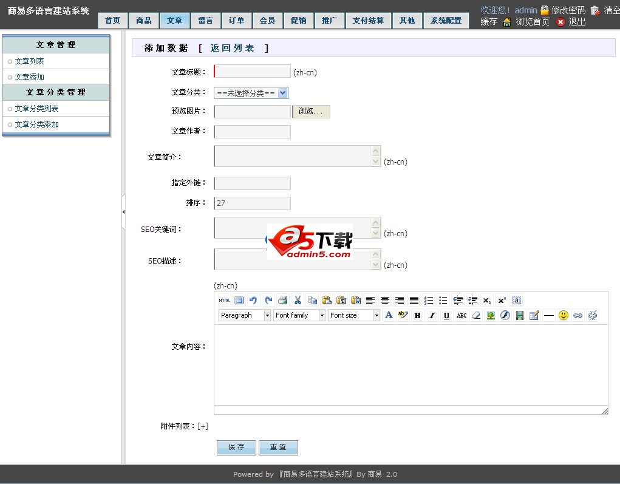Insert a smiley emoticon
The image size is (620, 484).
[x=564, y=316]
